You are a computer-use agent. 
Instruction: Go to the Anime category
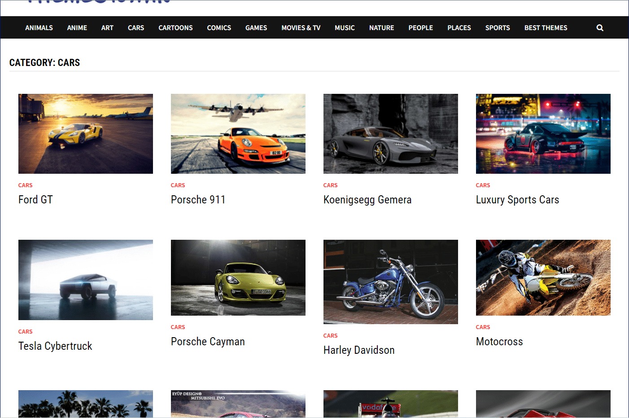click(x=77, y=28)
